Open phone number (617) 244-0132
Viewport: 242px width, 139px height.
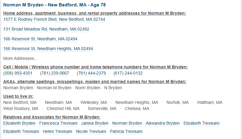(128, 73)
